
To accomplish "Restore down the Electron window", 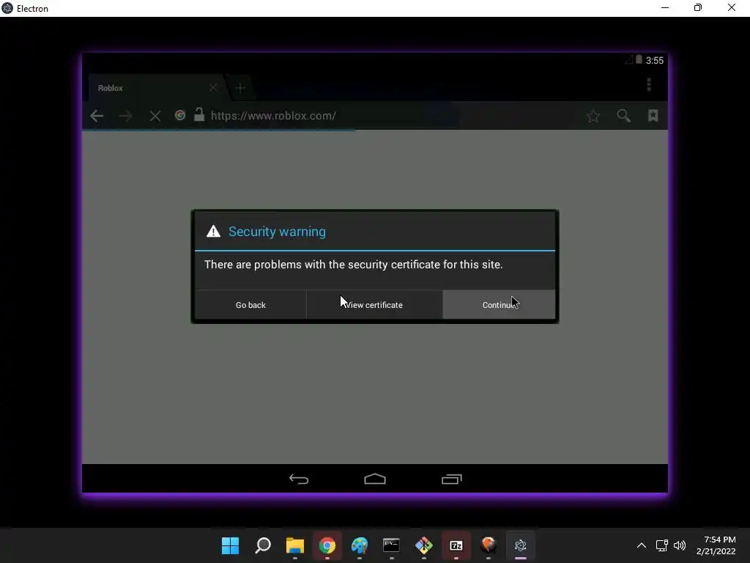I will point(698,7).
